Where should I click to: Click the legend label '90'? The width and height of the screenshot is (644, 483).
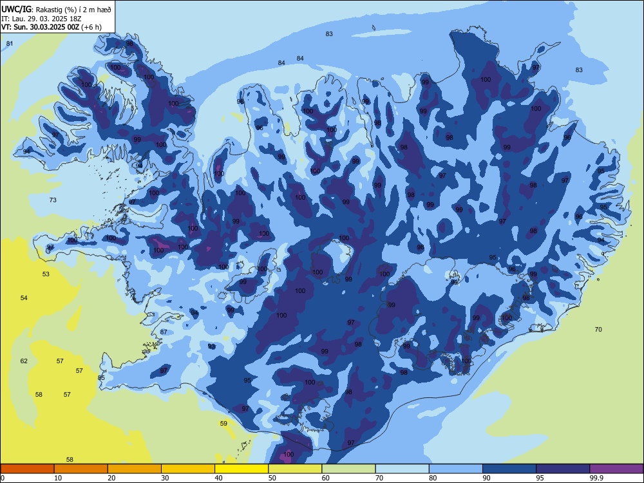(487, 478)
